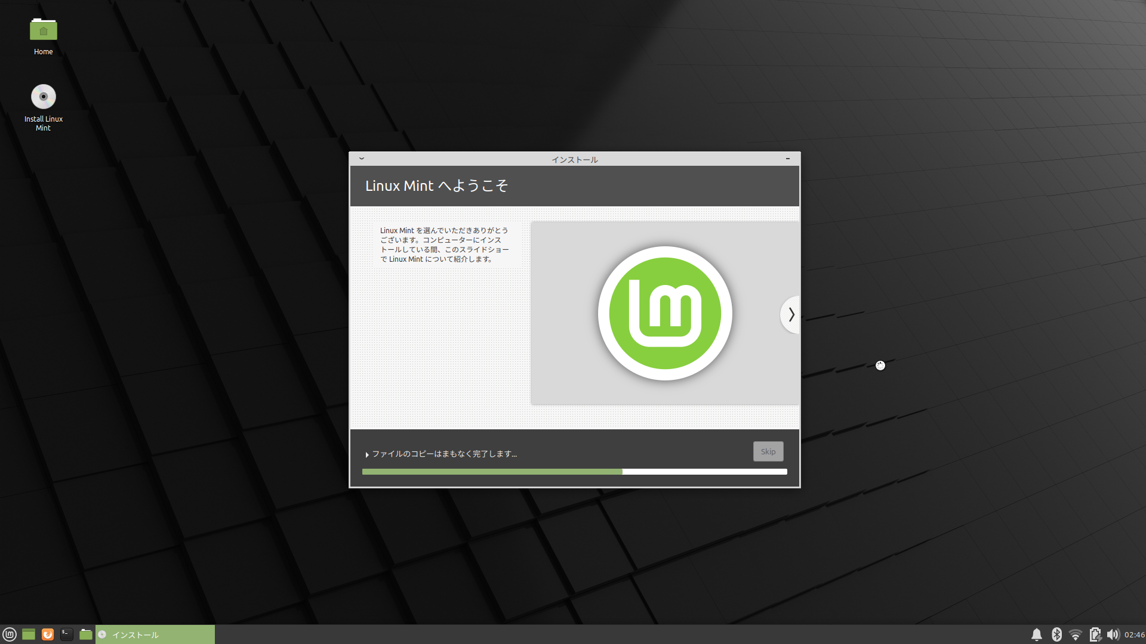Open the installer window menu chevron
This screenshot has height=644, width=1146.
pyautogui.click(x=361, y=159)
